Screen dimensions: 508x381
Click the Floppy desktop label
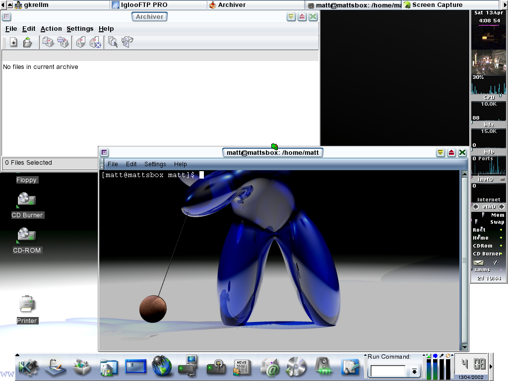27,180
